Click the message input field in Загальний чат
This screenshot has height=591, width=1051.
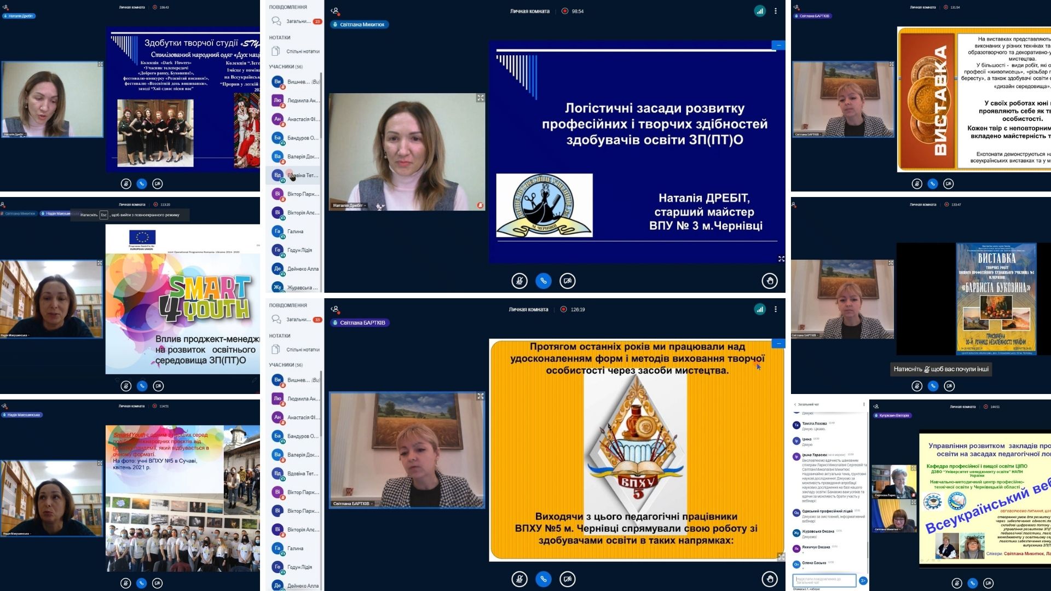[824, 580]
